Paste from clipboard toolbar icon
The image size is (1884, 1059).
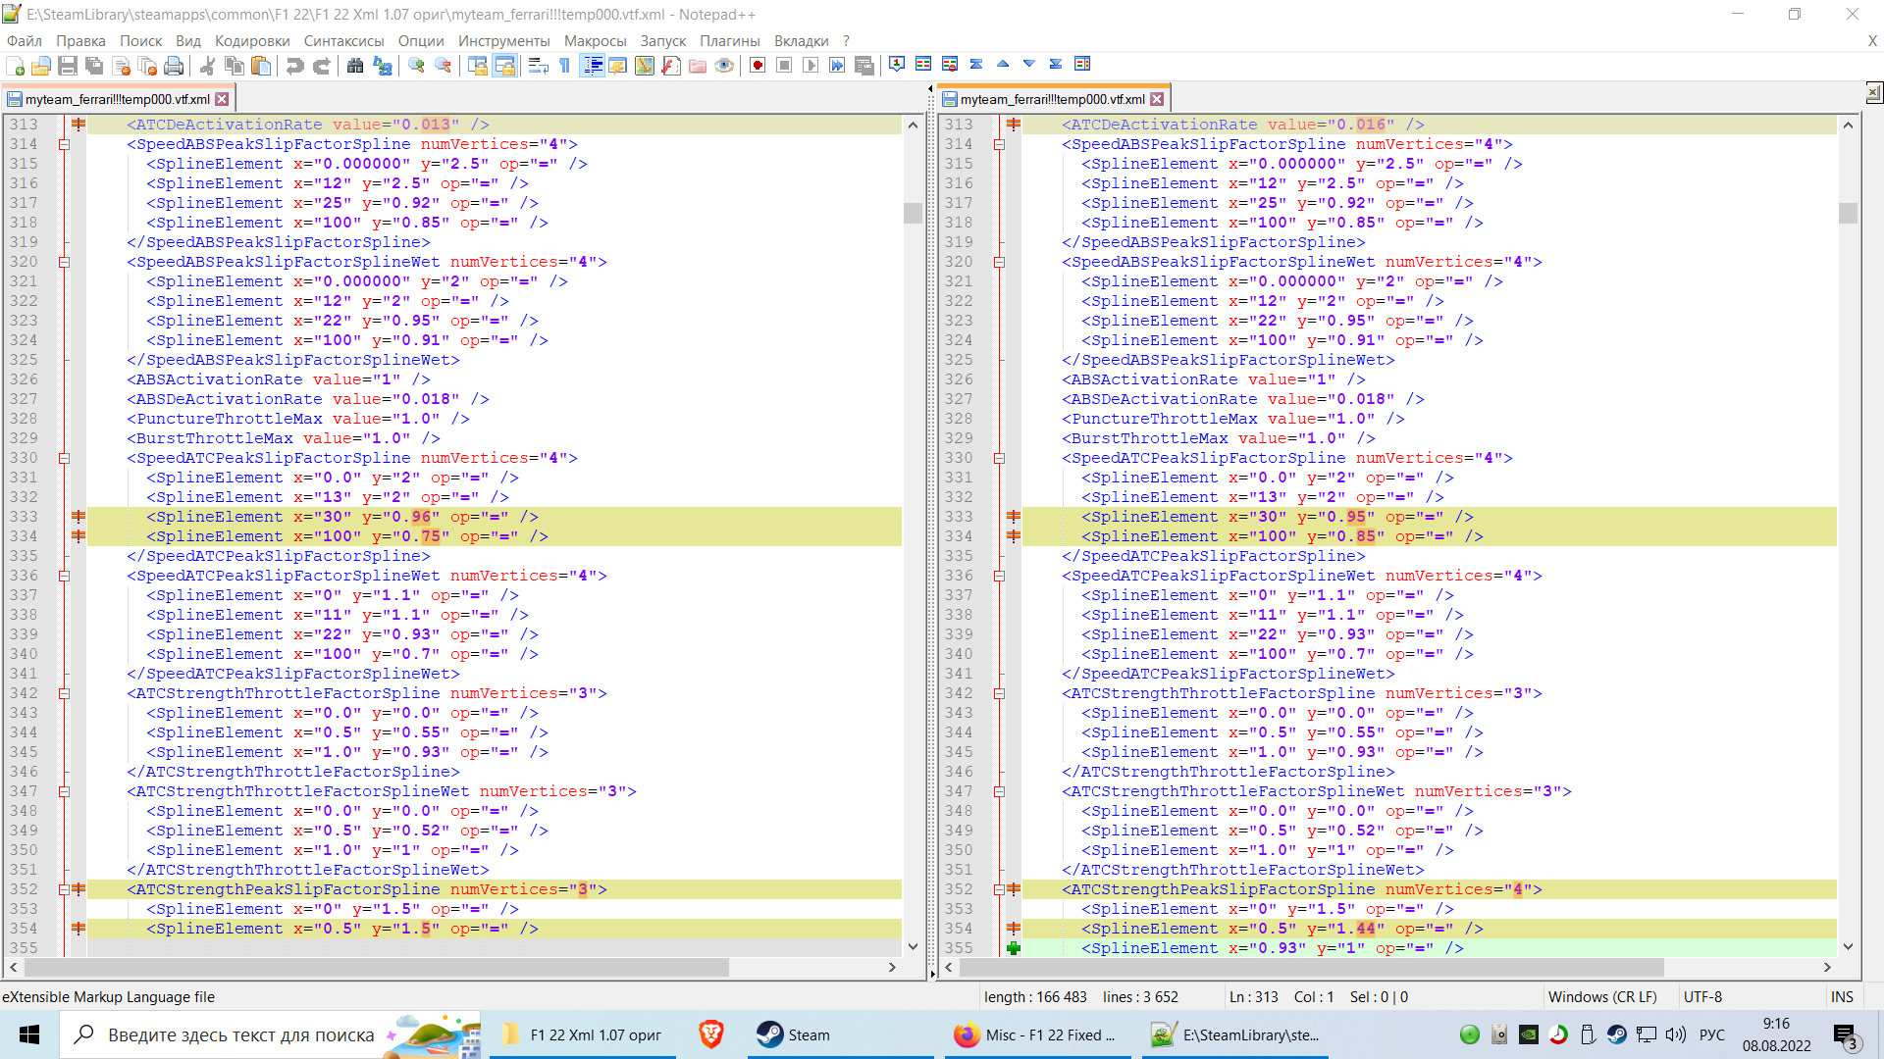point(261,66)
